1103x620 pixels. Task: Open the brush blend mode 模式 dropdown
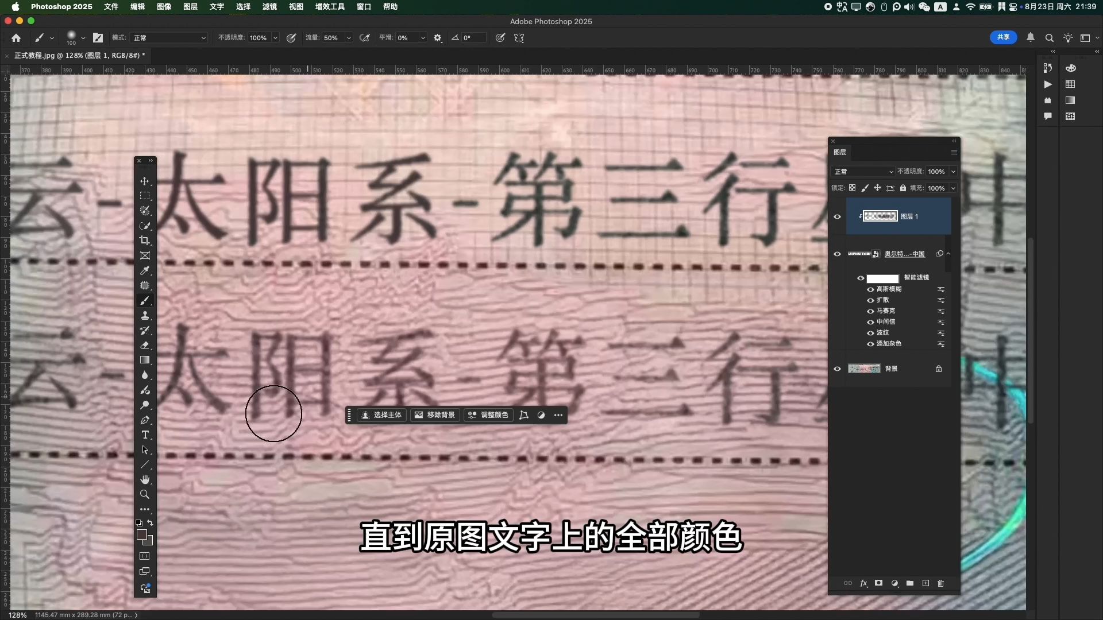point(169,38)
